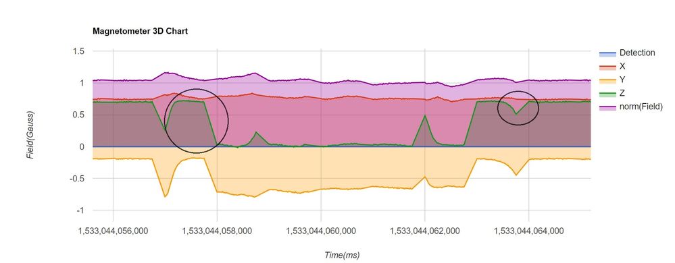
Task: Click the 1,533,044,062,000 time axis label
Action: pos(425,231)
